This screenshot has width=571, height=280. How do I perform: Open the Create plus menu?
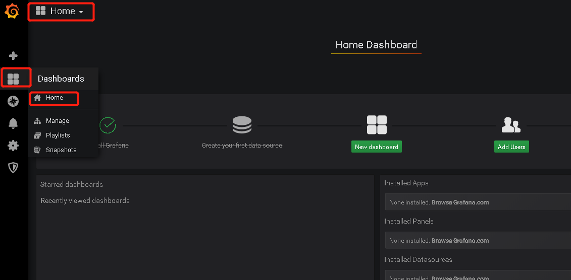13,56
